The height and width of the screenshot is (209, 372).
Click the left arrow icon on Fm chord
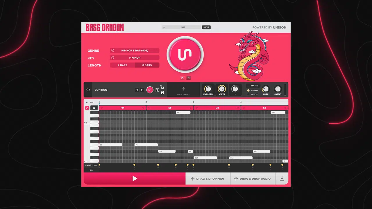pyautogui.click(x=102, y=108)
